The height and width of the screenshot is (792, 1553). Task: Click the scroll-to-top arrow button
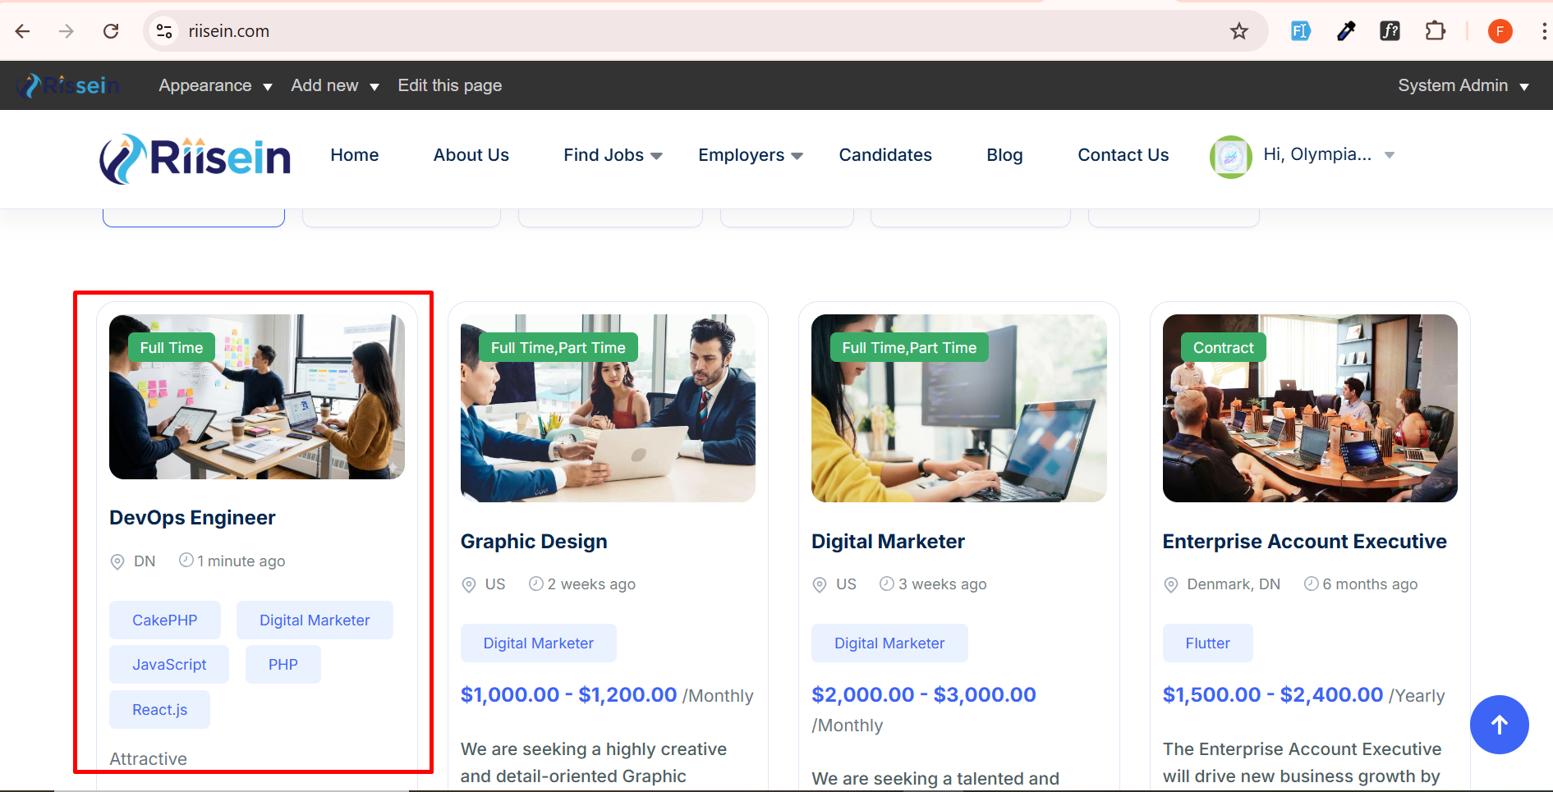(x=1499, y=725)
